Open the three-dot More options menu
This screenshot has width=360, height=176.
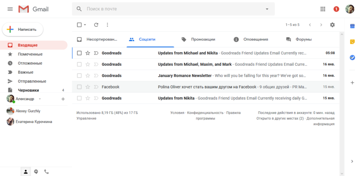pyautogui.click(x=108, y=25)
